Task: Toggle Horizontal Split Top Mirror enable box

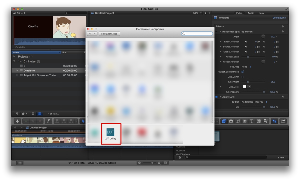Action: (216, 32)
